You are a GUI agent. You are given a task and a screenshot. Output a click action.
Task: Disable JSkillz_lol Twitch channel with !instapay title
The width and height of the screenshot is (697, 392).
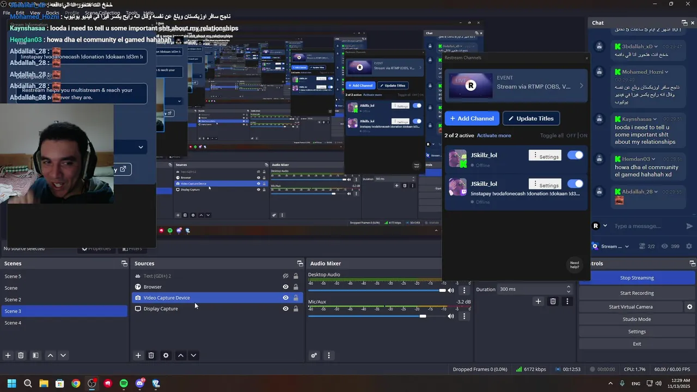[x=575, y=183]
